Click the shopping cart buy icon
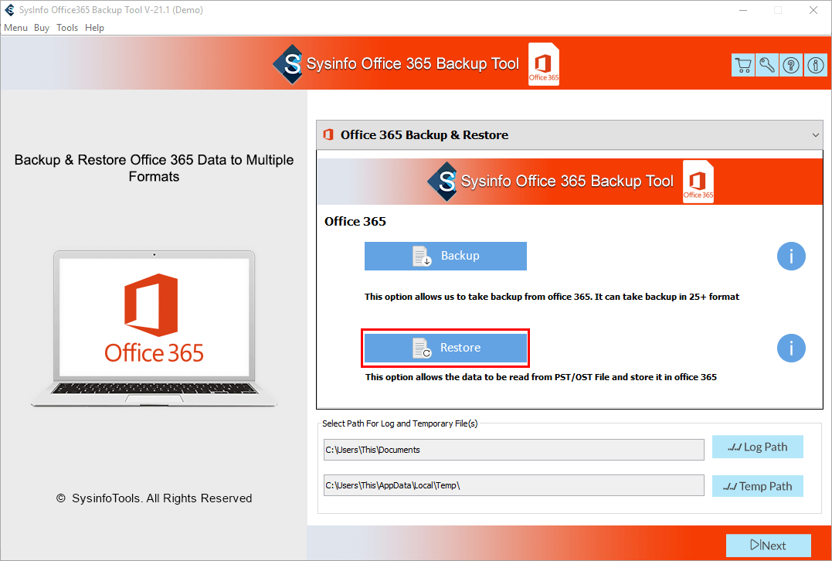 point(743,65)
